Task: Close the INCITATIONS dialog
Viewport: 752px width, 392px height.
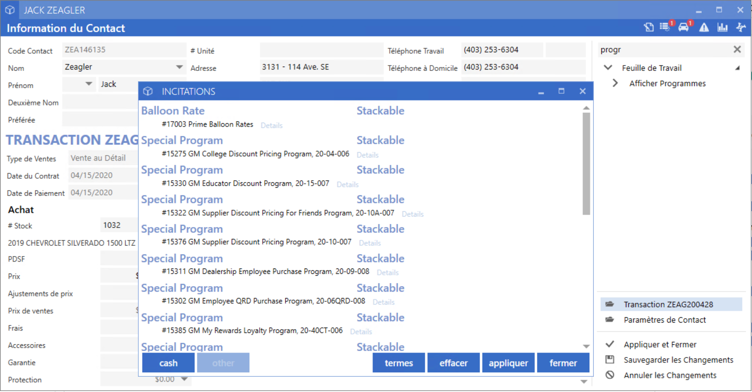Action: [582, 91]
